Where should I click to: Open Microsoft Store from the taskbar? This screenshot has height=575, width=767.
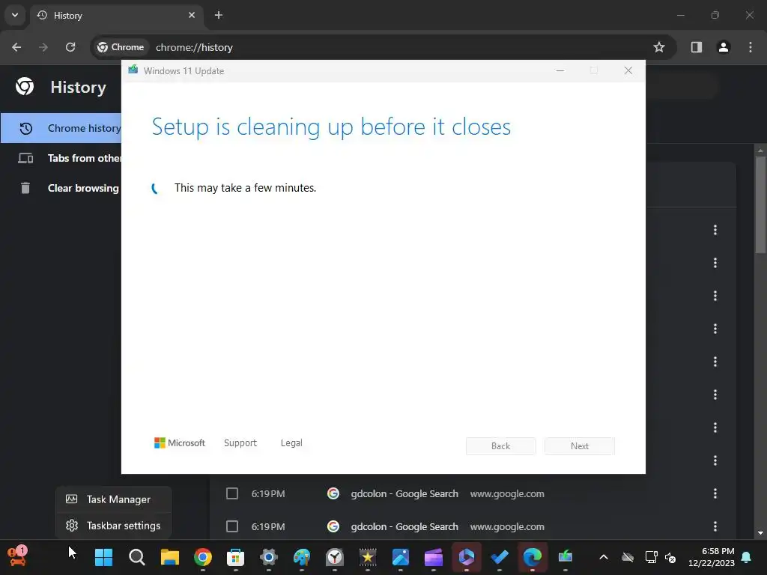(235, 557)
